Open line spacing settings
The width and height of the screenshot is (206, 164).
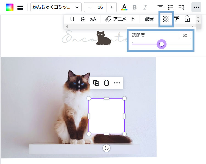tap(182, 7)
